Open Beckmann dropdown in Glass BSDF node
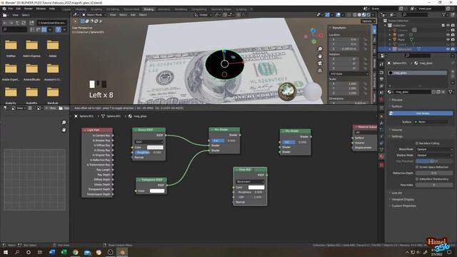 250,181
